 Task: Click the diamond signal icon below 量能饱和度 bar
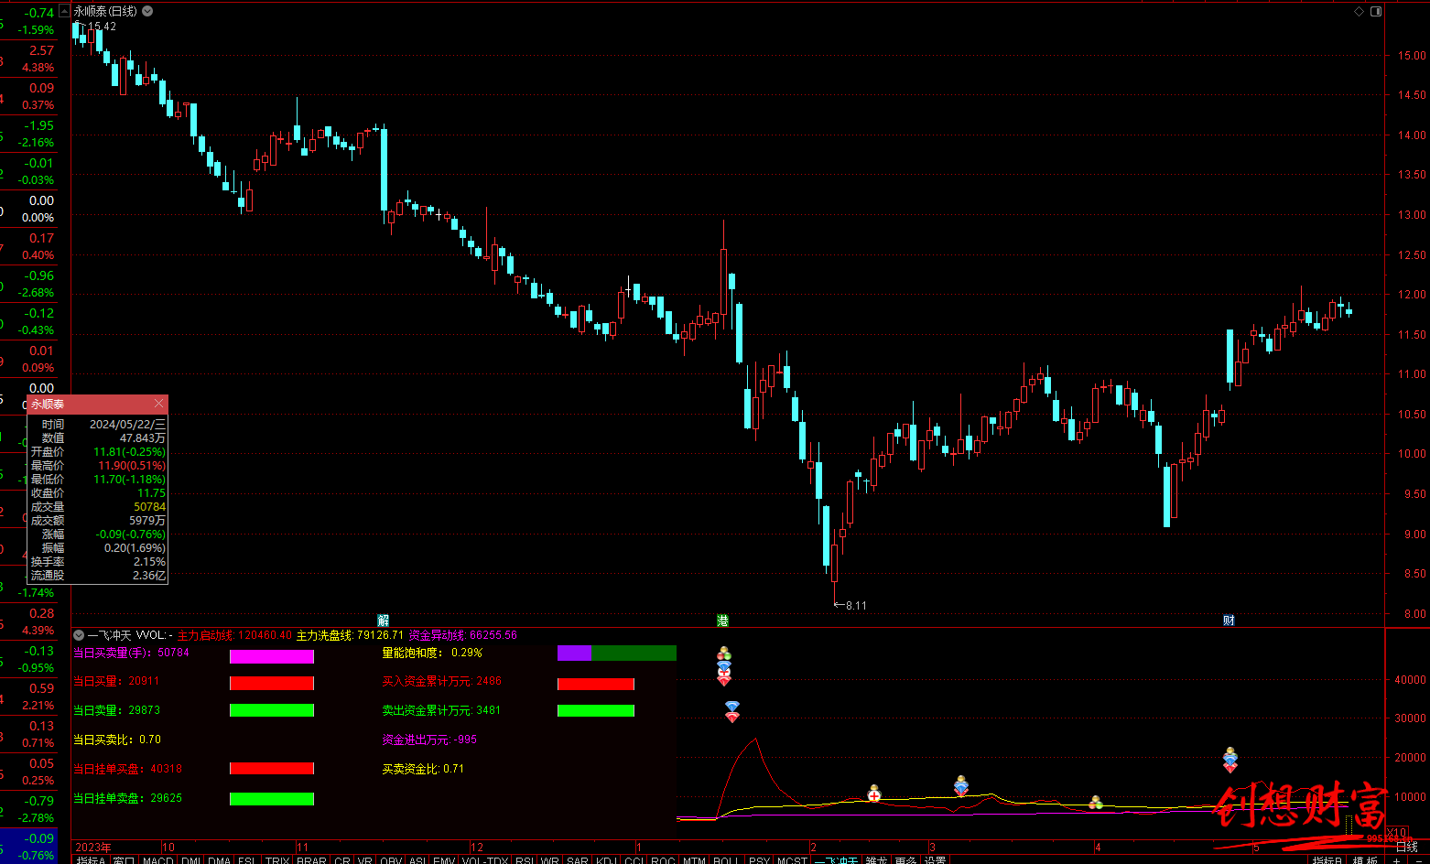coord(731,711)
